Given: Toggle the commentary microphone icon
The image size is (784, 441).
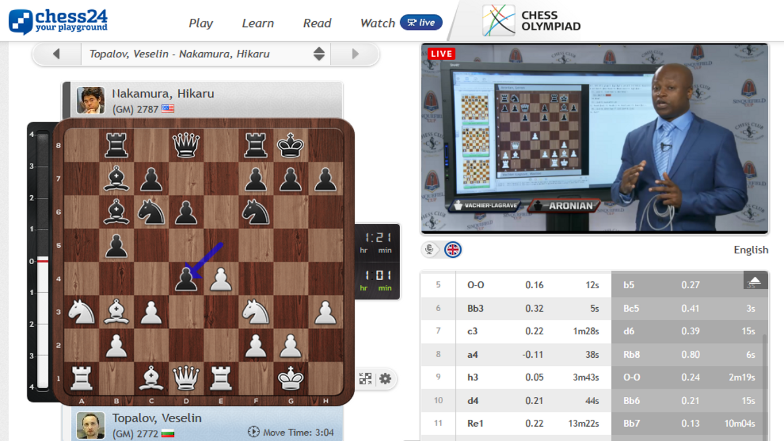Looking at the screenshot, I should click(429, 249).
